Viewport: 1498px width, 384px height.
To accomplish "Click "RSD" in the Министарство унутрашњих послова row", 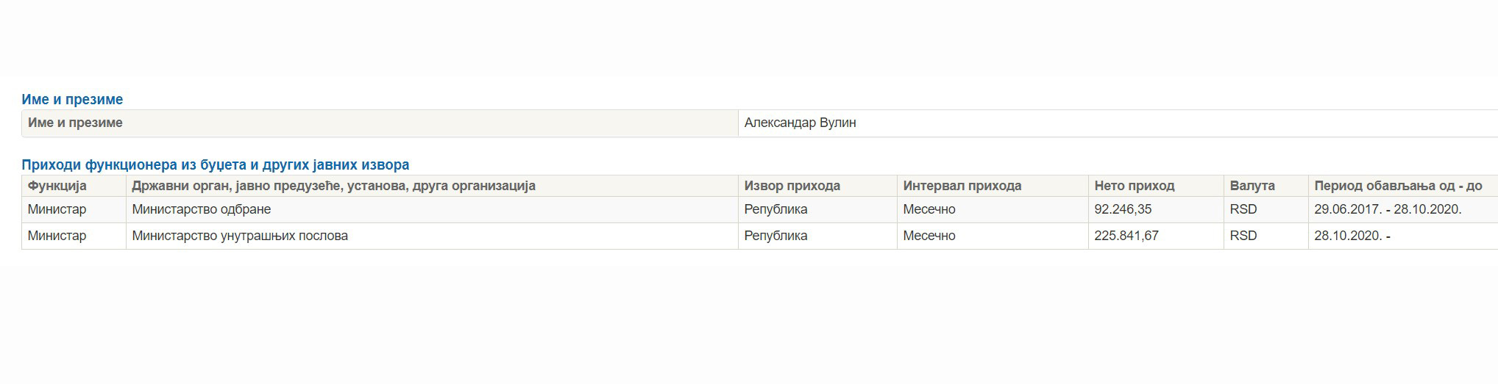I will (1243, 236).
